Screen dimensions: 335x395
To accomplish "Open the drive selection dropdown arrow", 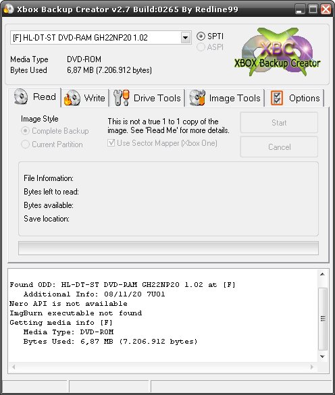I will (x=186, y=38).
